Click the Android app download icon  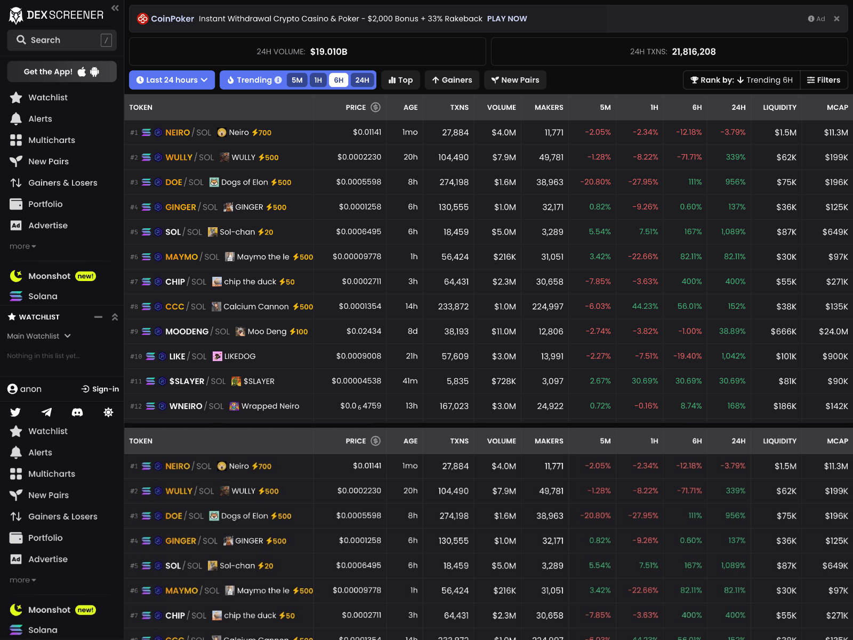pyautogui.click(x=95, y=71)
